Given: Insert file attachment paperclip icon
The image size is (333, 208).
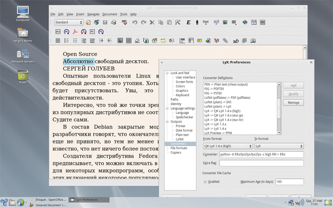Looking at the screenshot, I should (x=225, y=41).
